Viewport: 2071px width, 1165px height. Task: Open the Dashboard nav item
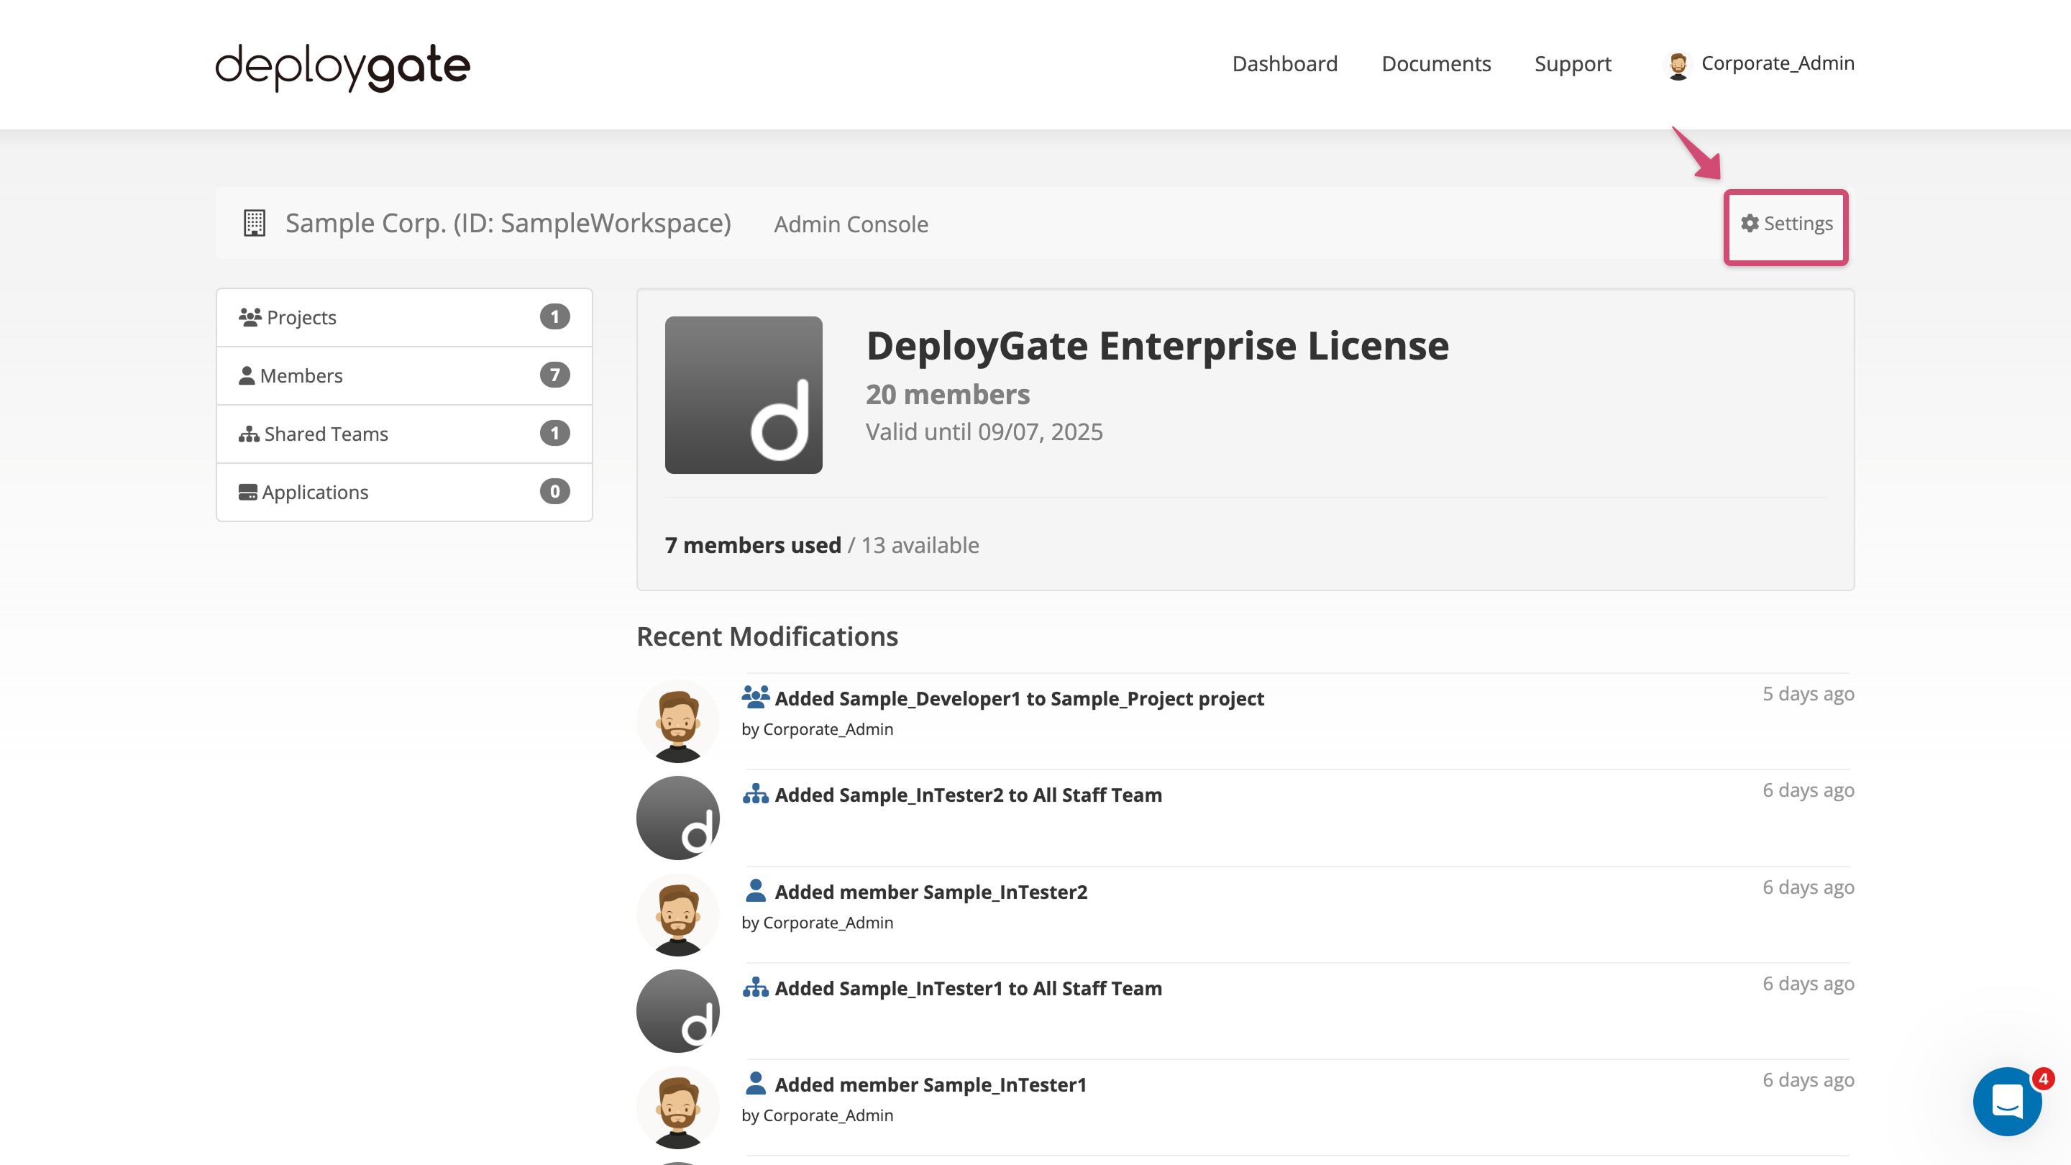click(x=1285, y=63)
